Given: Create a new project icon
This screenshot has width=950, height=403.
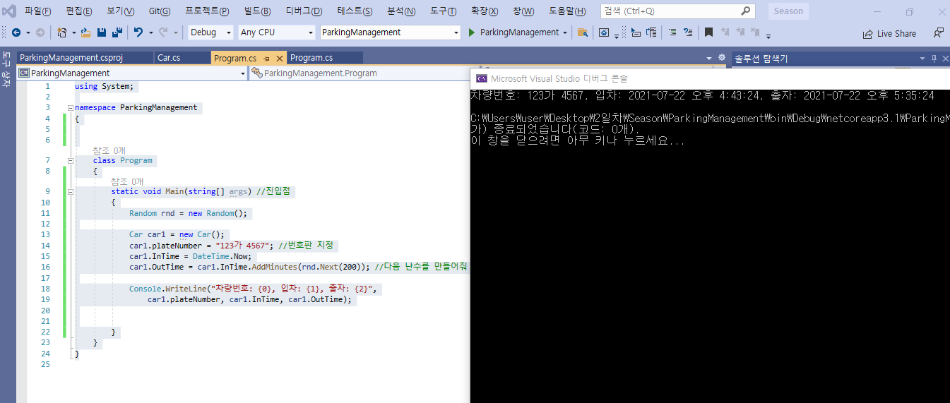Looking at the screenshot, I should coord(62,32).
